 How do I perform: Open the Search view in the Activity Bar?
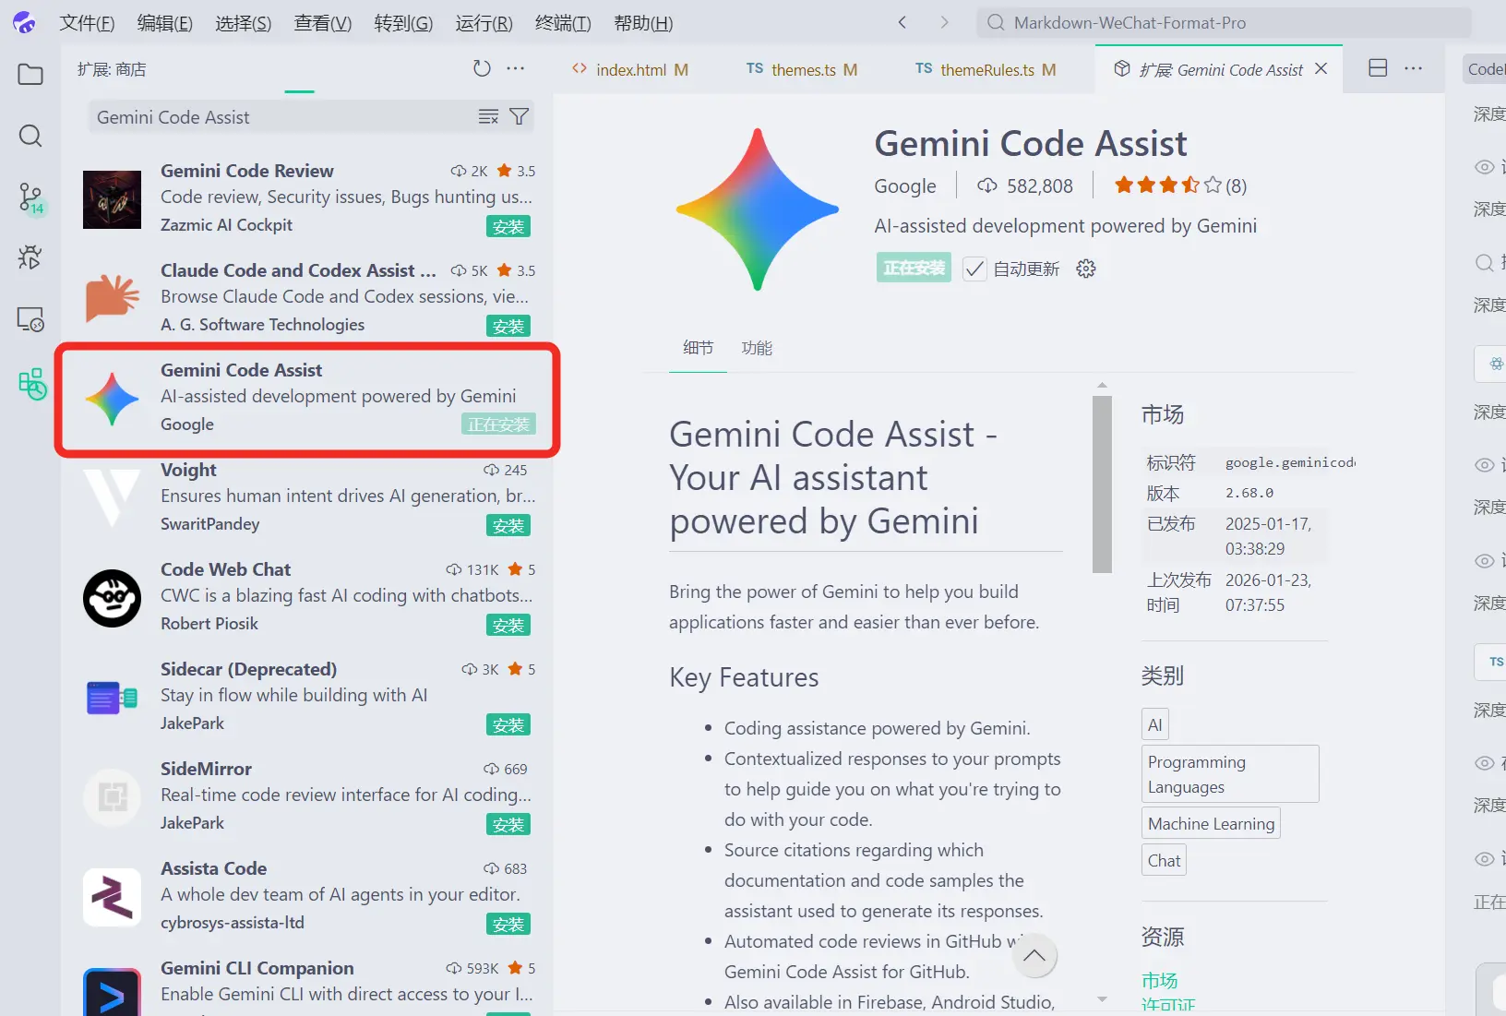30,136
